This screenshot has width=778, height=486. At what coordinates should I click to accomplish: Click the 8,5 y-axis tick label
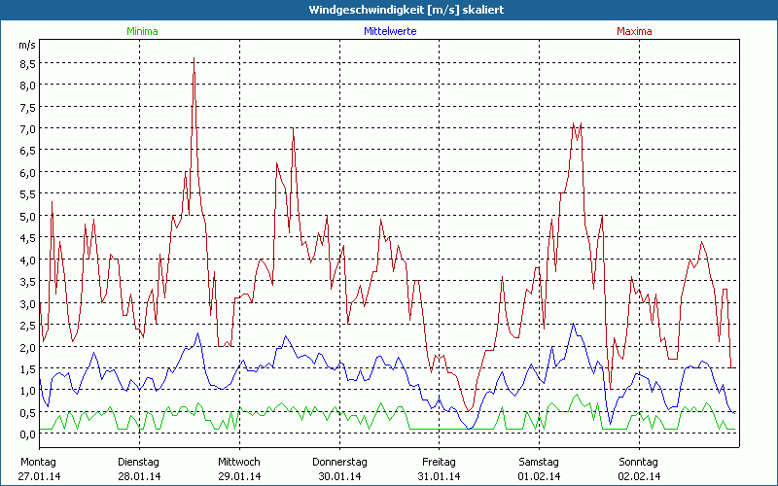click(27, 63)
